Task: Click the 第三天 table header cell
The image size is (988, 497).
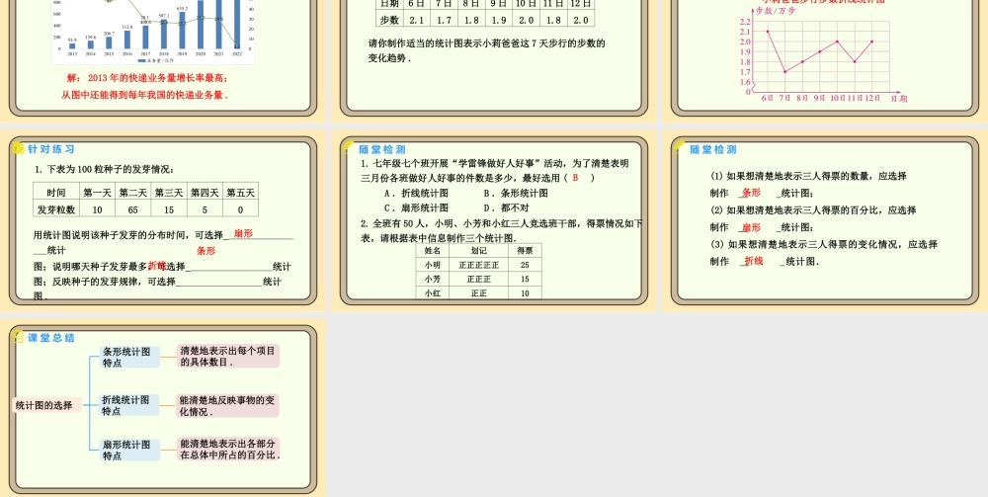Action: [x=169, y=192]
